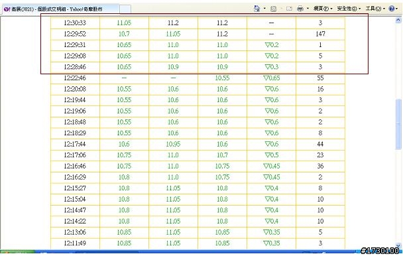Click the Read Mail envelope icon
403x256 pixels.
[289, 9]
